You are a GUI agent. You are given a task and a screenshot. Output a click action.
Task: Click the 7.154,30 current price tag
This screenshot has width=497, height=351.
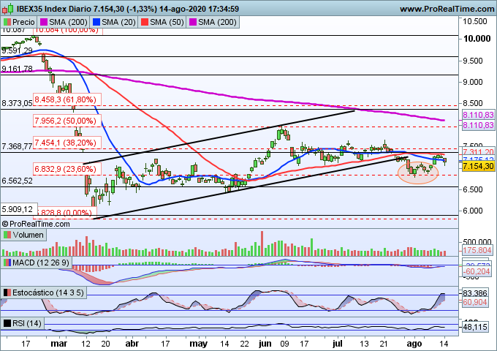tap(479, 166)
